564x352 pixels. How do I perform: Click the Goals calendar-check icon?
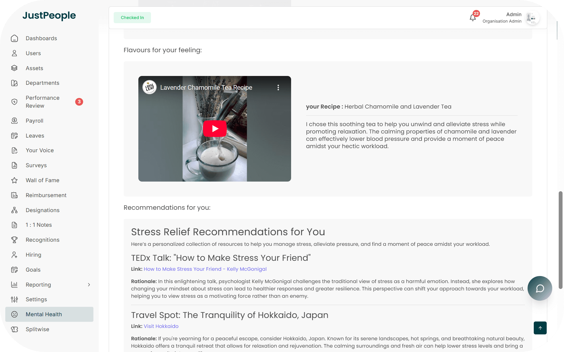(x=14, y=270)
